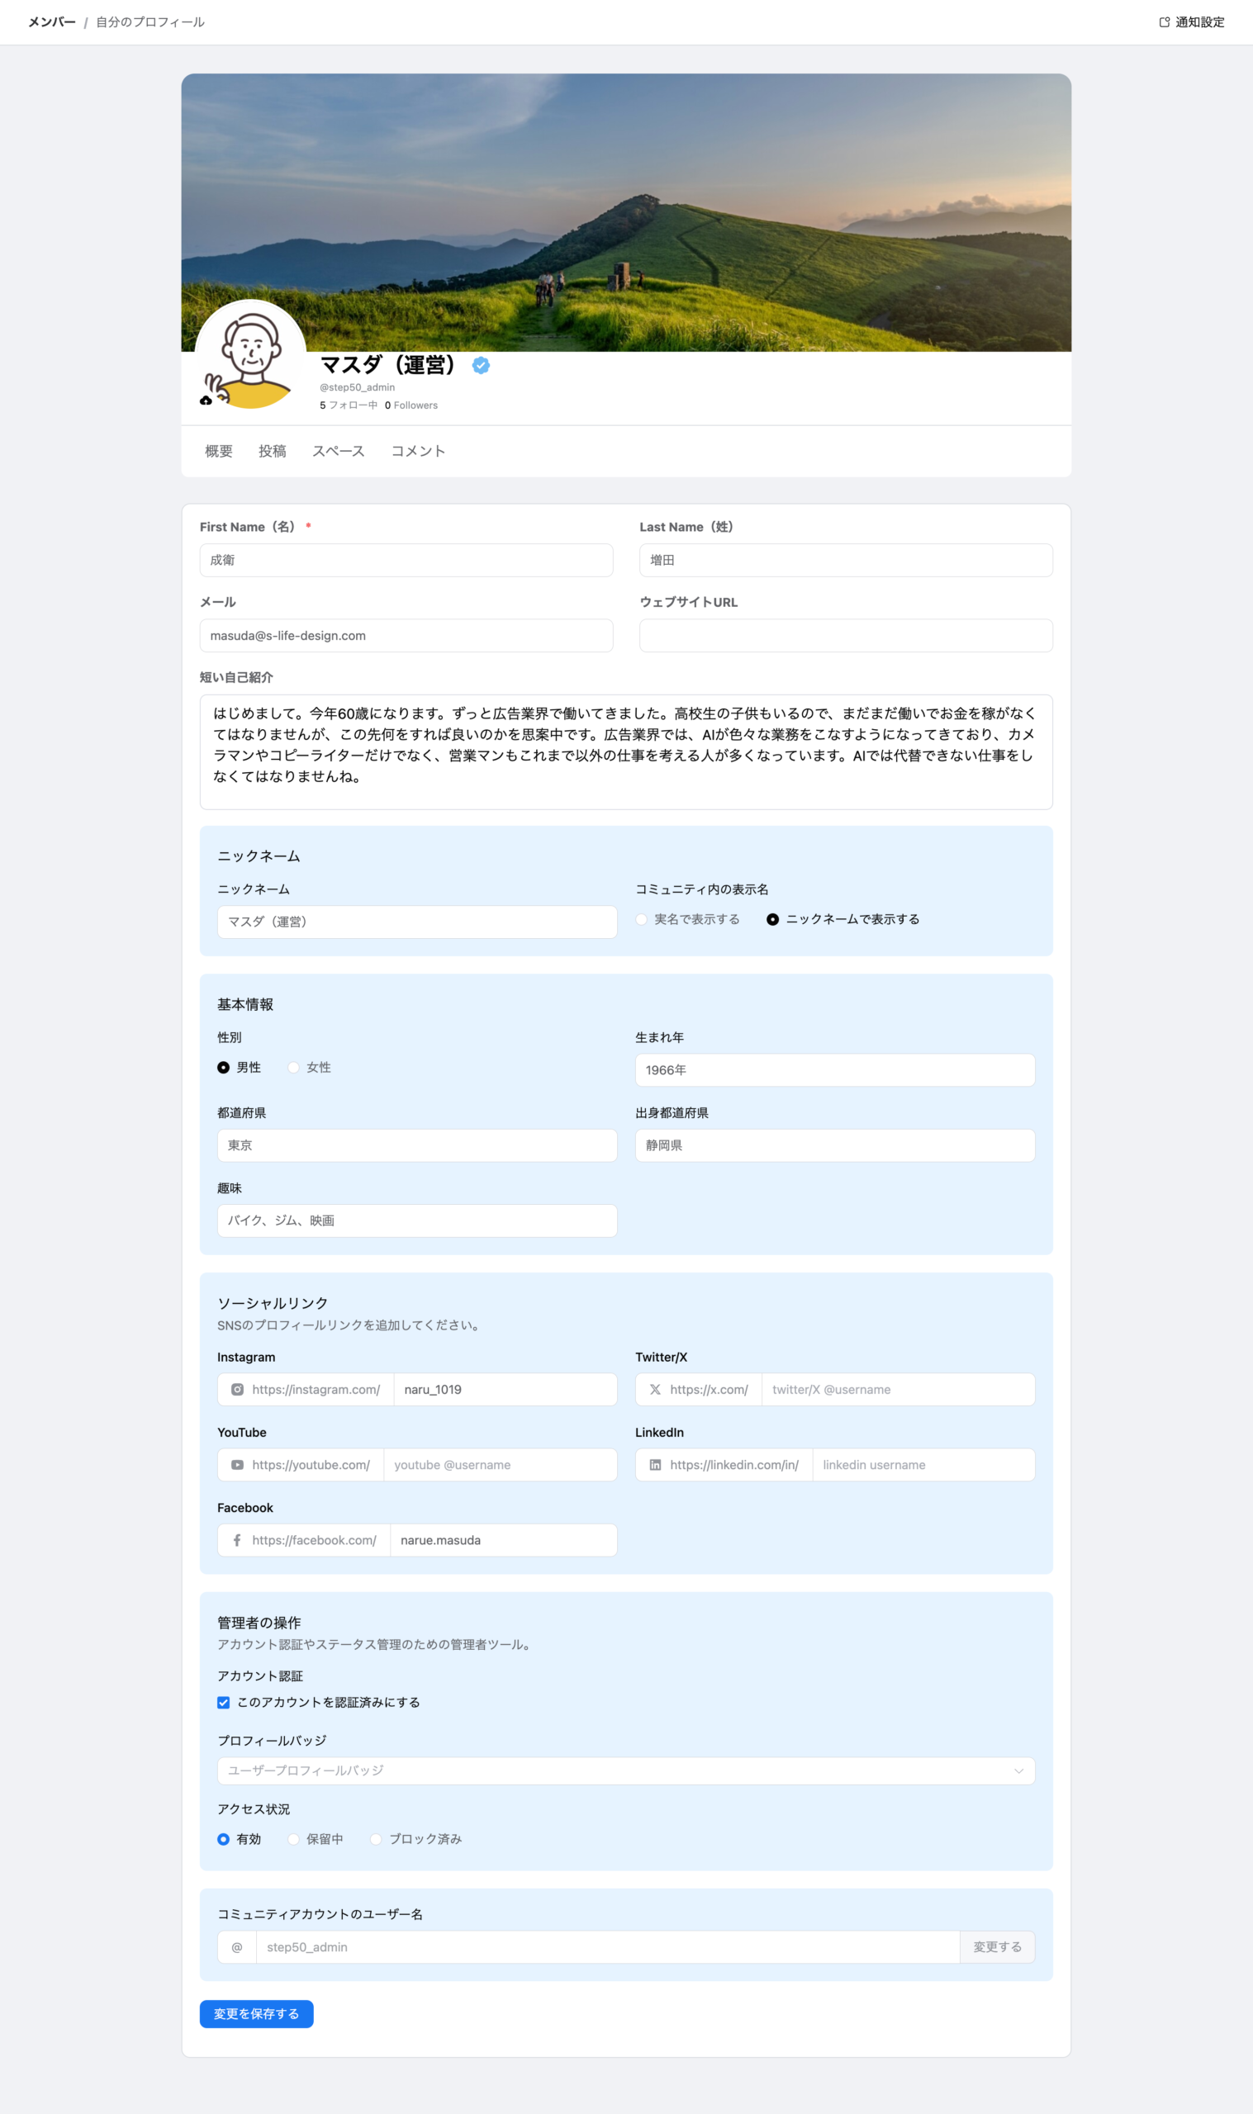Open the 0 Followers list
This screenshot has height=2114, width=1253.
point(411,405)
